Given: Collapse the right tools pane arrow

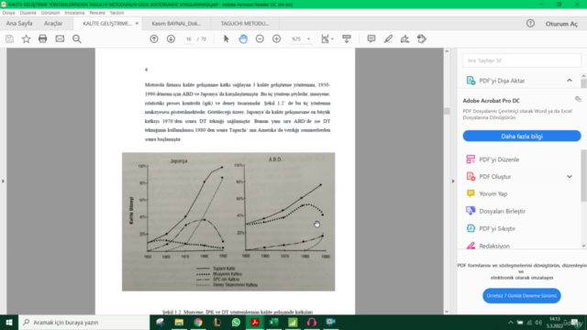Looking at the screenshot, I should click(453, 181).
